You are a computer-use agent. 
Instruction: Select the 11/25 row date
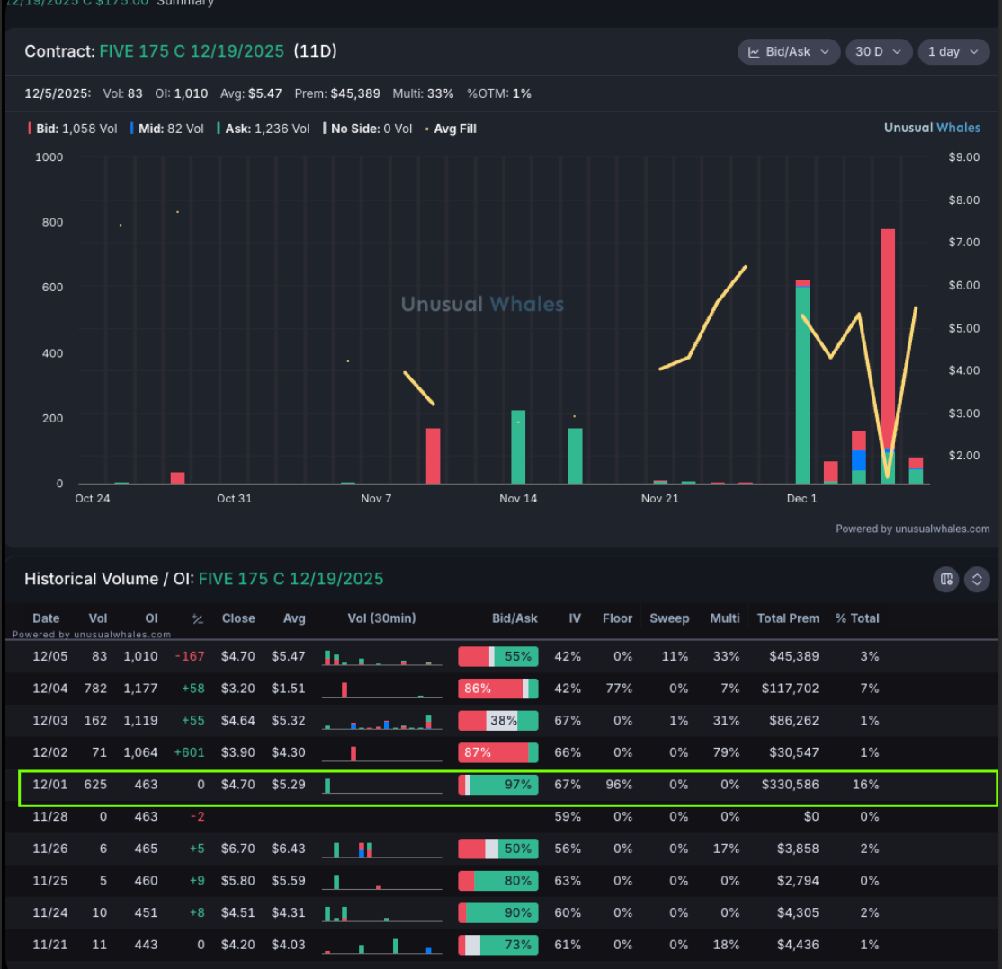[49, 880]
